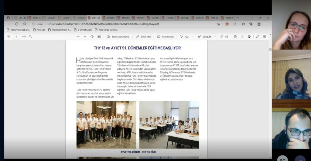Click the classroom photo with students
This screenshot has height=161, width=311.
tap(169, 125)
